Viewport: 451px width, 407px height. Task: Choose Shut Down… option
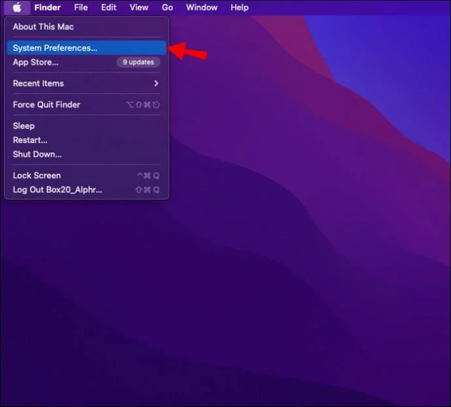(x=86, y=154)
